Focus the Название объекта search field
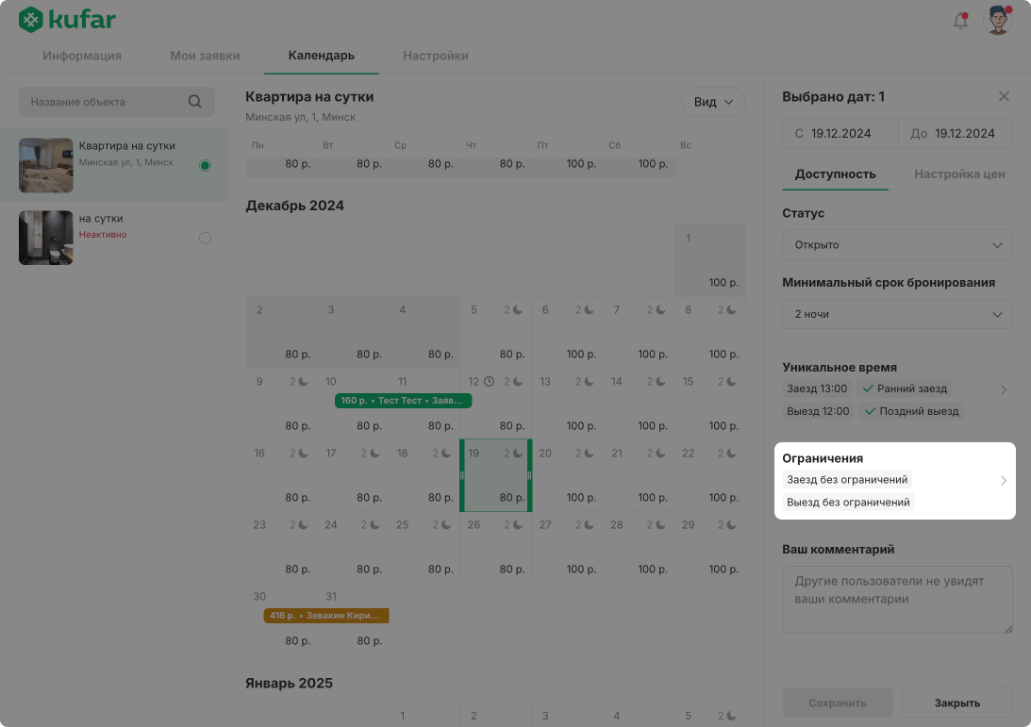Screen dimensions: 1031x727 point(116,102)
